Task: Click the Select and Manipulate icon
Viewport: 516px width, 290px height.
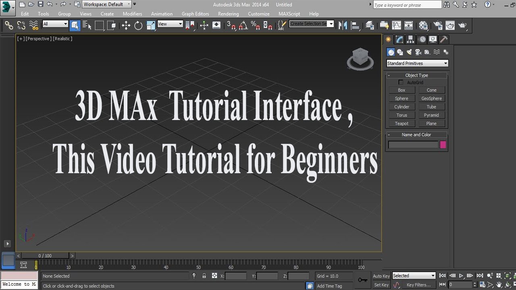Action: tap(204, 25)
